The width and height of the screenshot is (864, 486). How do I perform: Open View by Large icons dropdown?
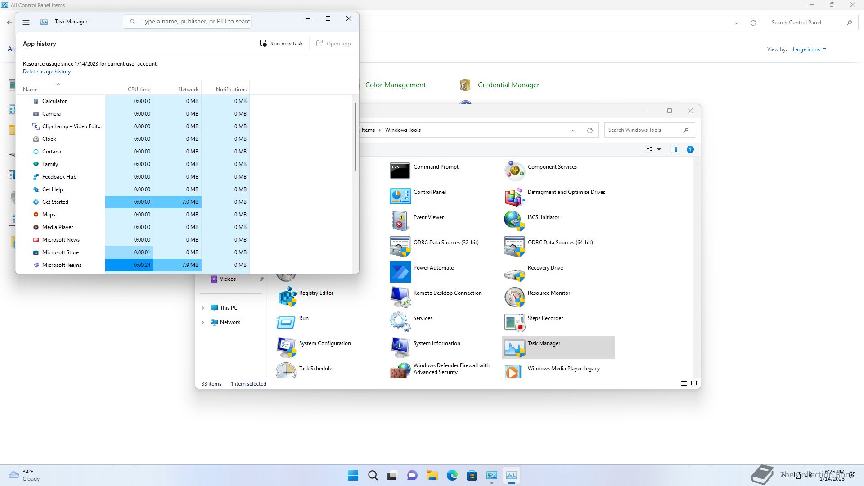coord(809,49)
